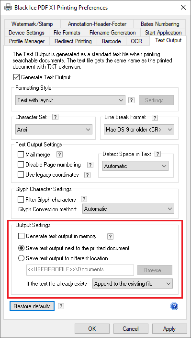The width and height of the screenshot is (191, 338).
Task: Click the Apply button
Action: (x=169, y=329)
